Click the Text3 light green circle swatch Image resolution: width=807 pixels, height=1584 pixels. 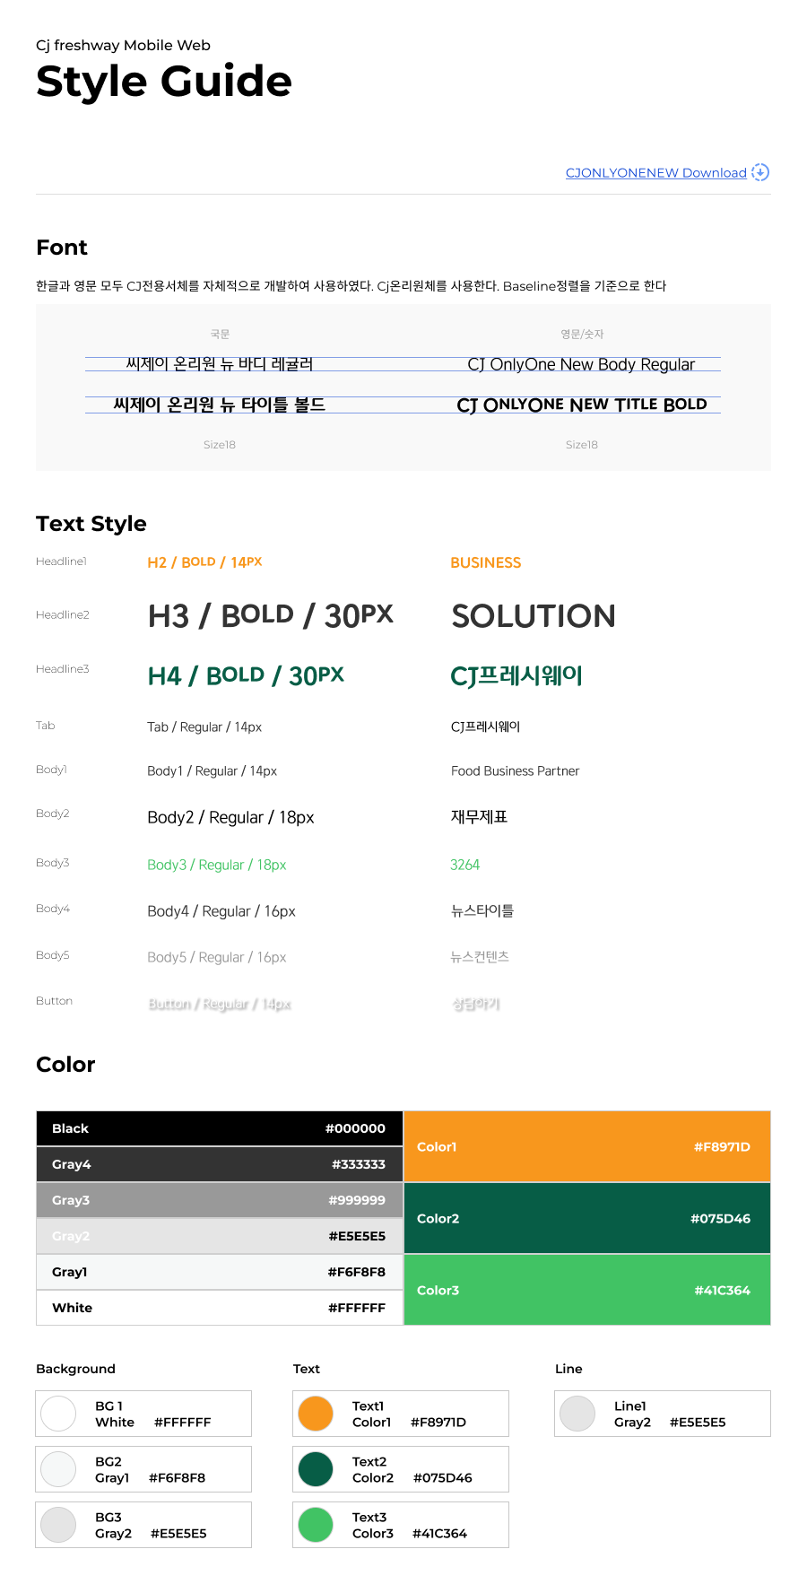(x=316, y=1525)
